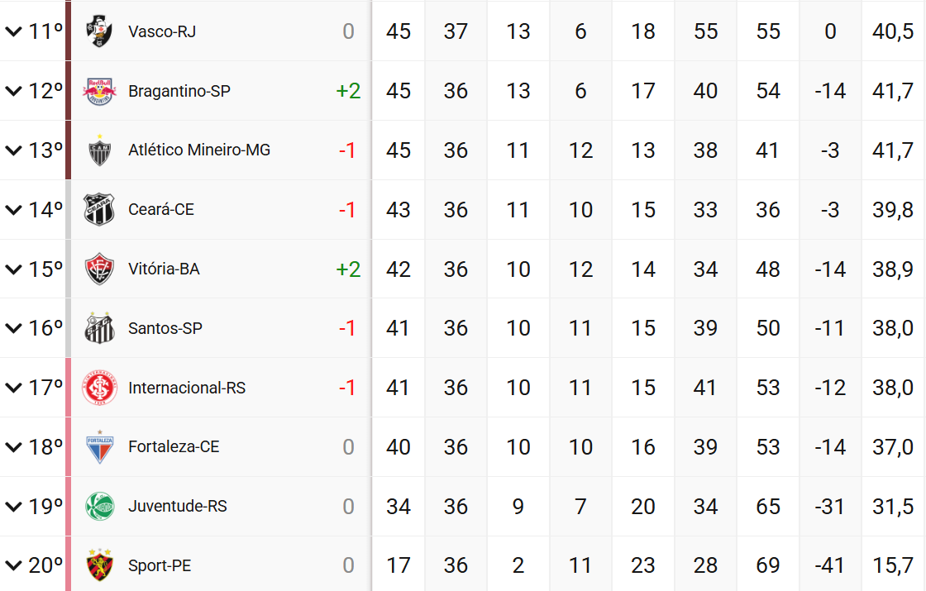Click Bragantino-SP's +2 position change
Screen dimensions: 926x591
click(x=348, y=91)
